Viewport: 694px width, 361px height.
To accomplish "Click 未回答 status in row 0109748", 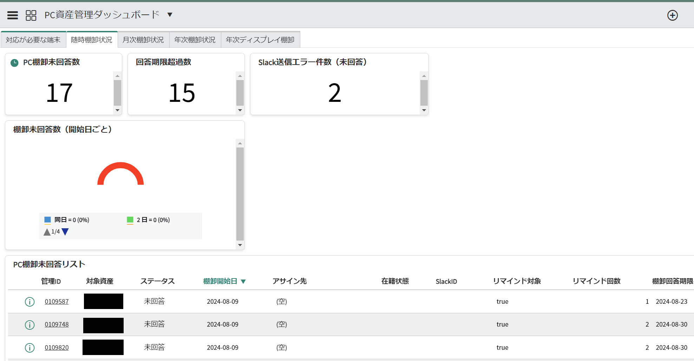I will tap(154, 324).
